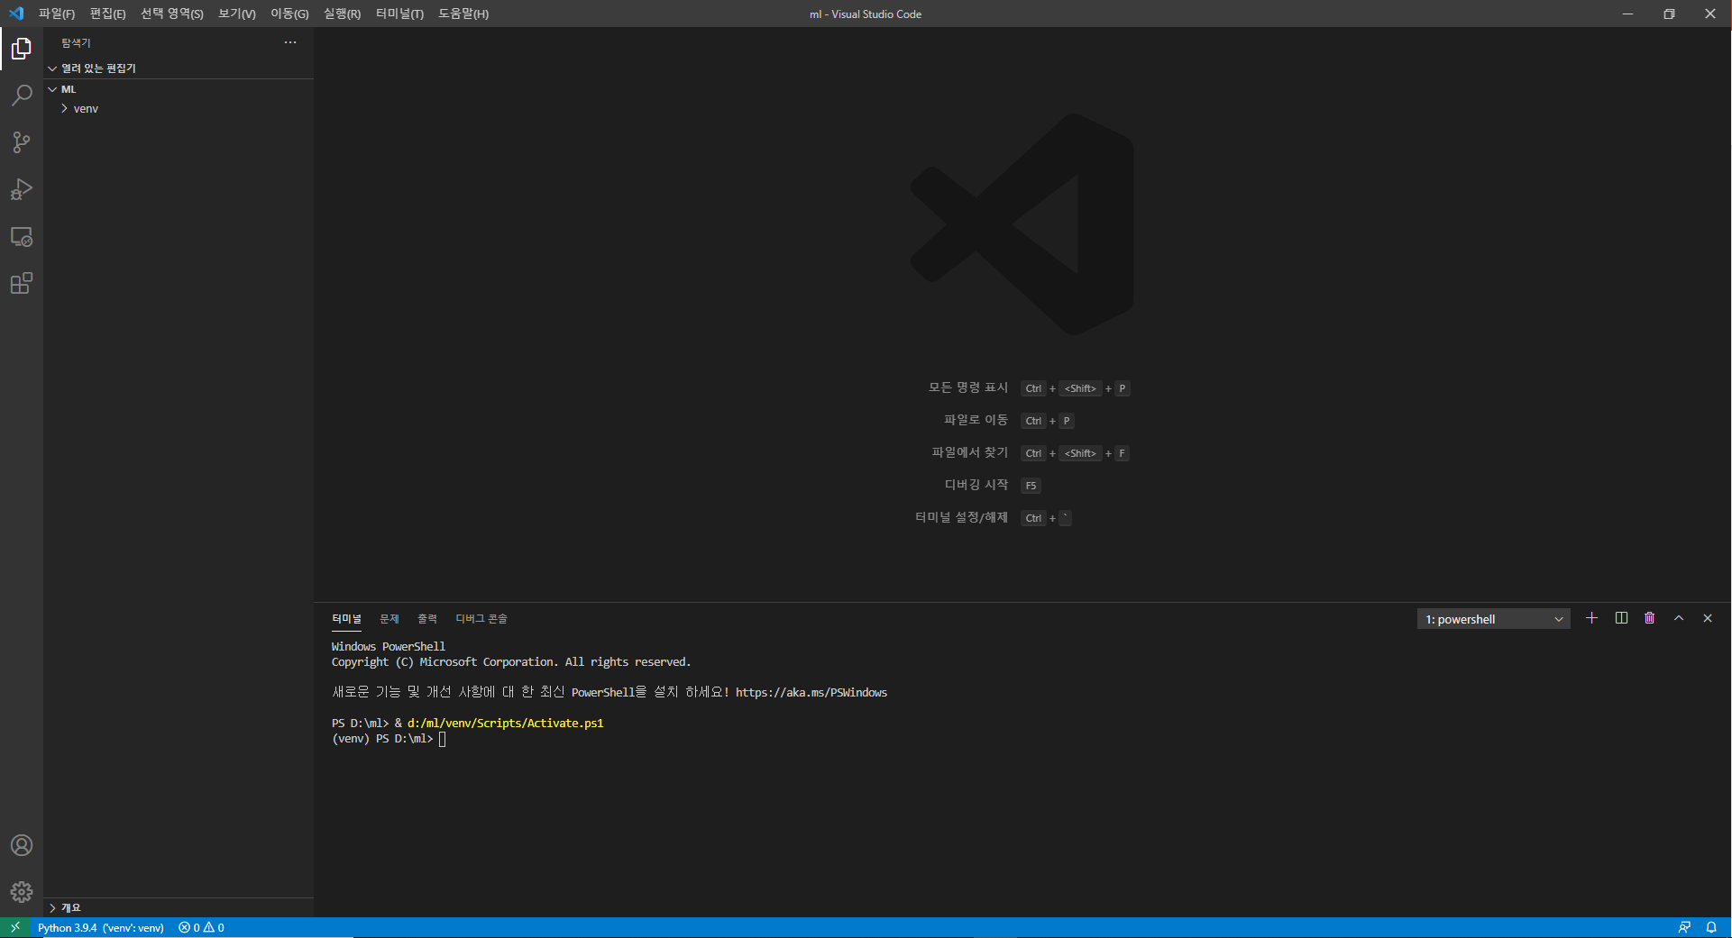1732x938 pixels.
Task: Switch to the 디버그 콘솔 panel tab
Action: [481, 619]
